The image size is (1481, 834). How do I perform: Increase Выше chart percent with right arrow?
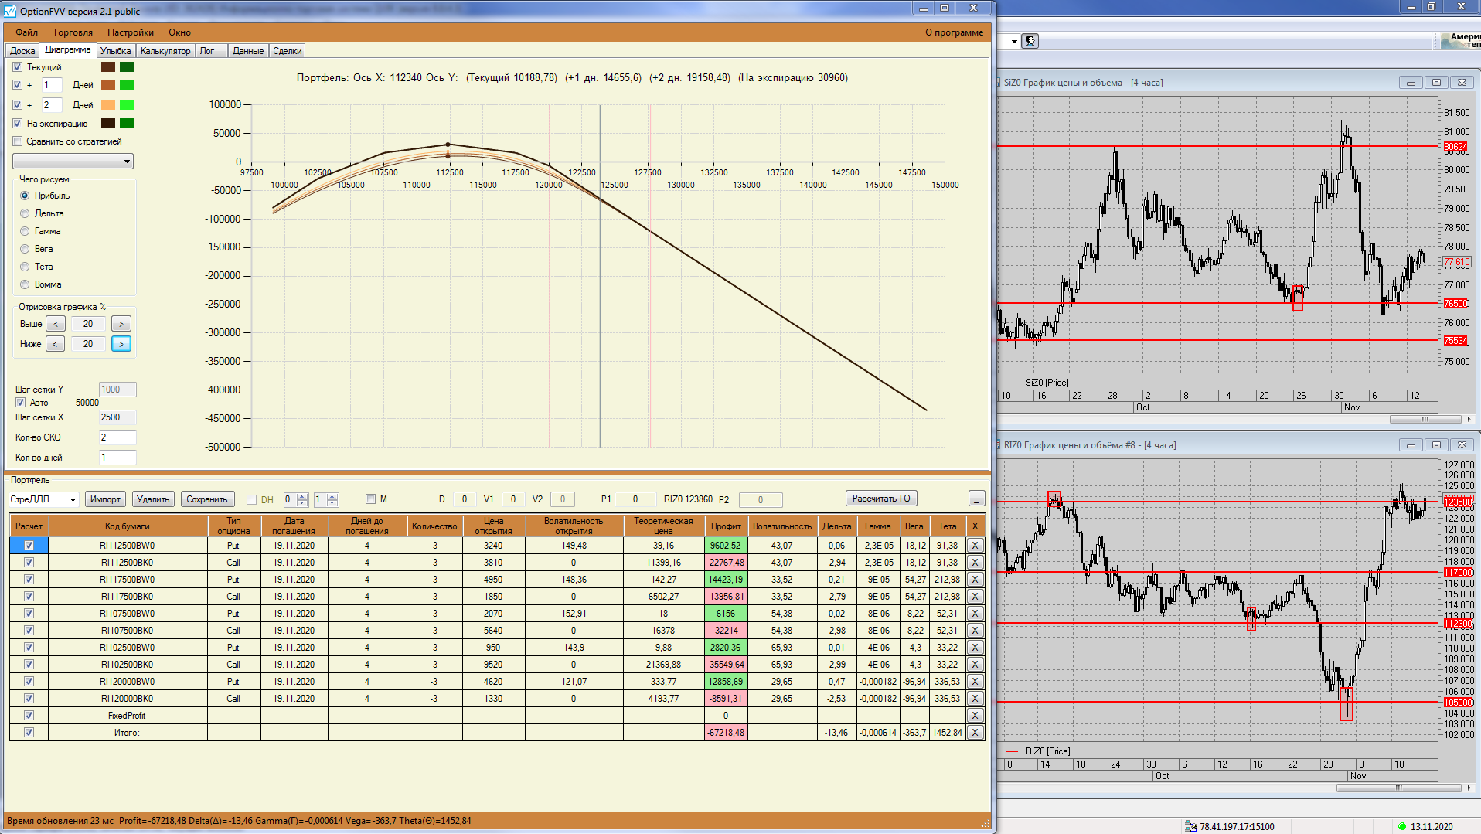[121, 324]
